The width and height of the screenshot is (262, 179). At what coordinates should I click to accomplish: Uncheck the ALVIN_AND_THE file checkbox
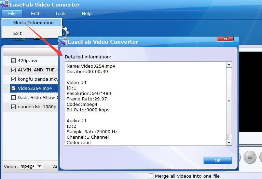pos(13,70)
